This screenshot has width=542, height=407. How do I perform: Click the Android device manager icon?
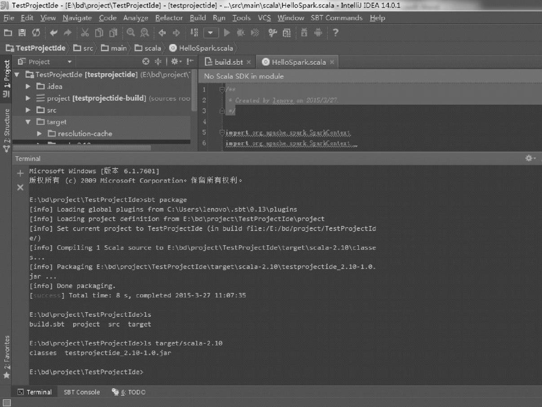point(318,33)
